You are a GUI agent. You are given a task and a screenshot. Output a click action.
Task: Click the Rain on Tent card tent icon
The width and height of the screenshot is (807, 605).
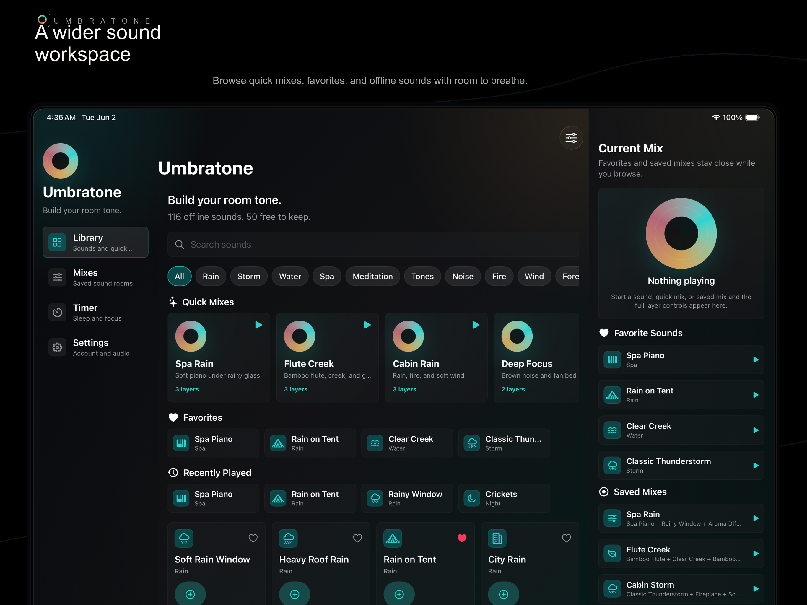pos(393,538)
